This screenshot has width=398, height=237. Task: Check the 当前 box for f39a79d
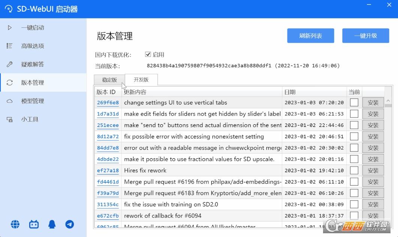(x=354, y=193)
